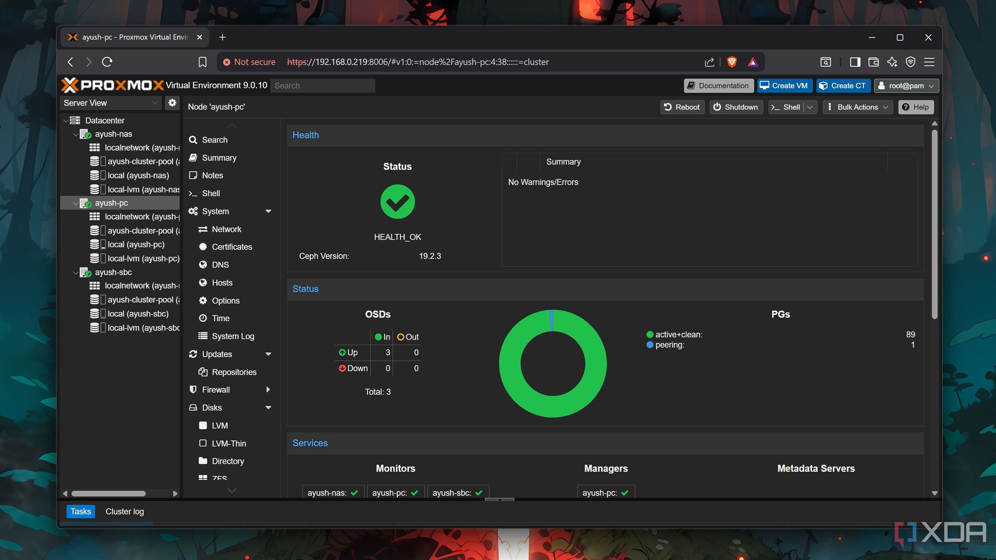Viewport: 996px width, 560px height.
Task: Click the share page icon in address bar
Action: (709, 62)
